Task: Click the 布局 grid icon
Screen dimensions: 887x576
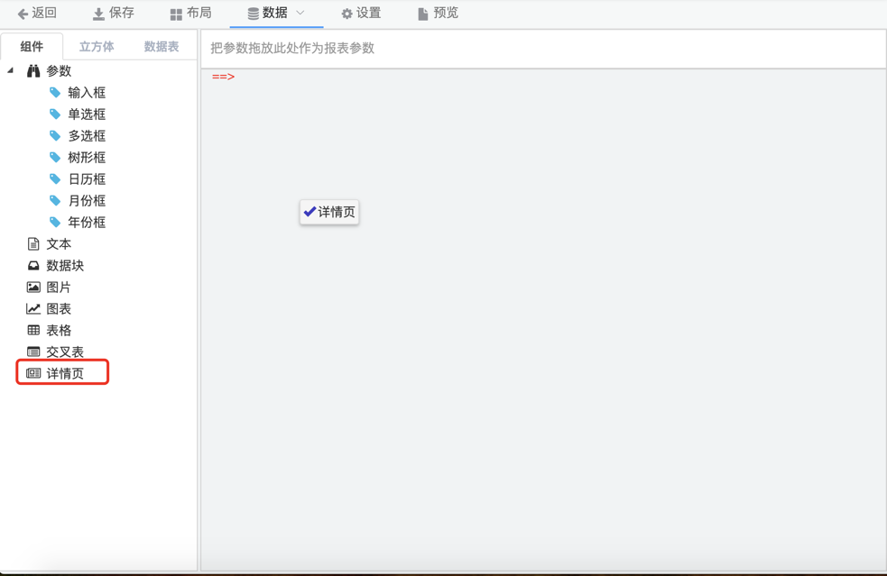Action: pyautogui.click(x=176, y=14)
